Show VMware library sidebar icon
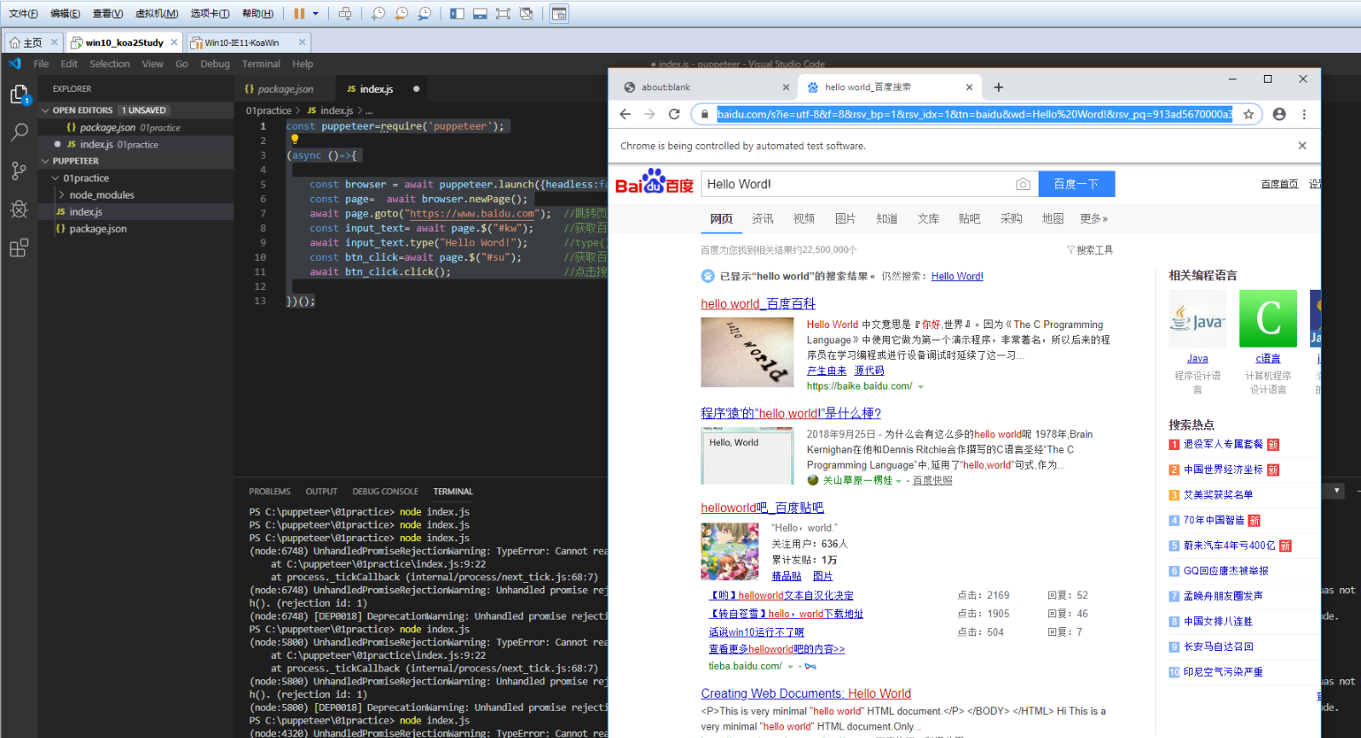Image resolution: width=1361 pixels, height=738 pixels. point(458,14)
